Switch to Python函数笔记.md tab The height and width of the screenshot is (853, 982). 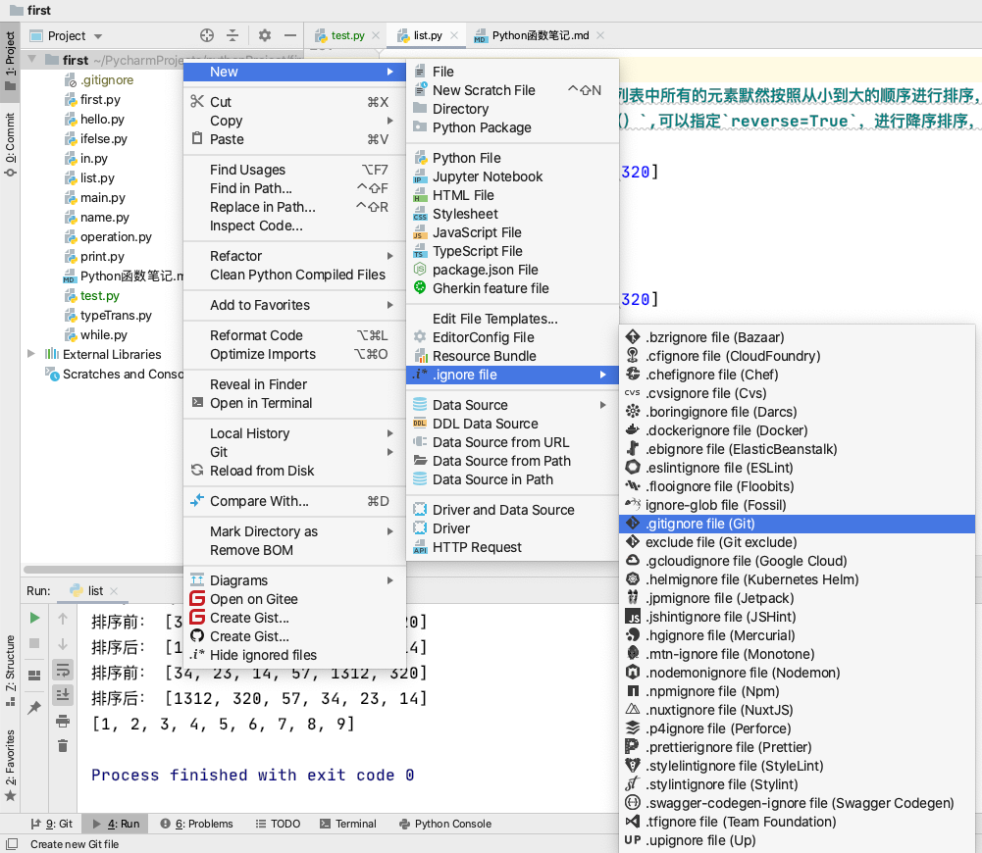[540, 35]
